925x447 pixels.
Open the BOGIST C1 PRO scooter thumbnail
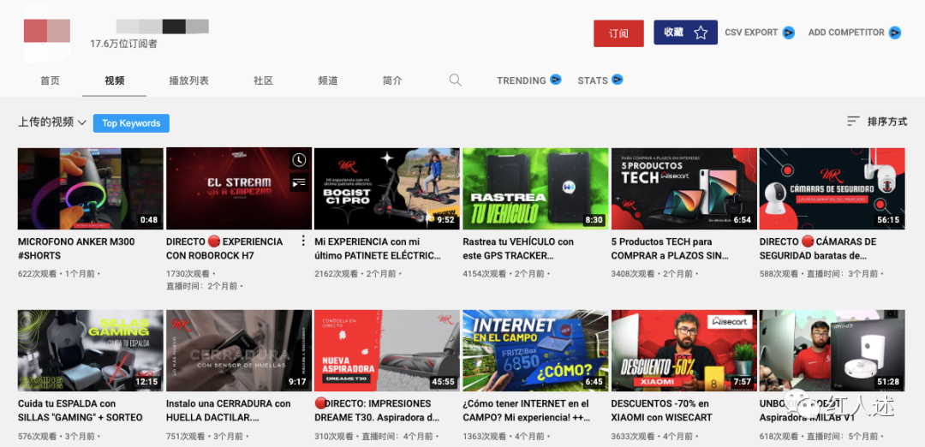pyautogui.click(x=387, y=188)
